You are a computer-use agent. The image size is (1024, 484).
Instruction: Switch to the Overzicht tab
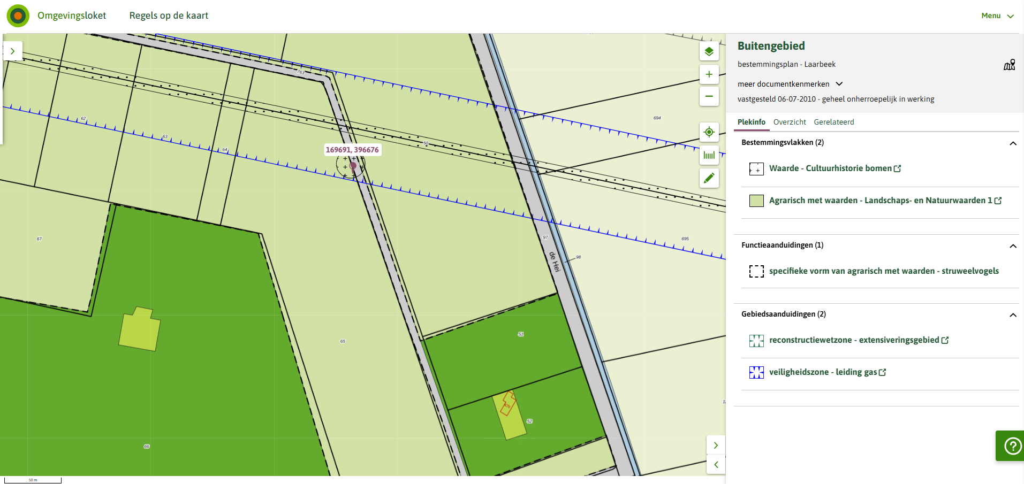pos(790,122)
